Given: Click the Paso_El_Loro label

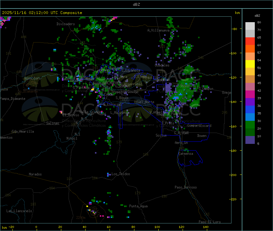Looking at the screenshot, I should pyautogui.click(x=210, y=222).
